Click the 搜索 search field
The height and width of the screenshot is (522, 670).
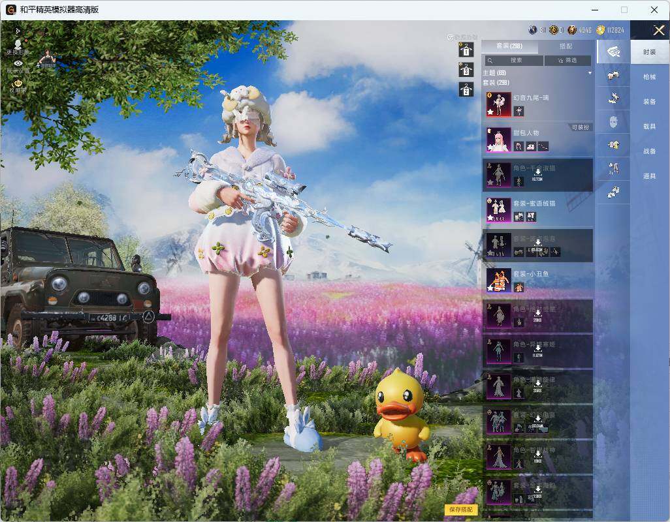(x=514, y=61)
